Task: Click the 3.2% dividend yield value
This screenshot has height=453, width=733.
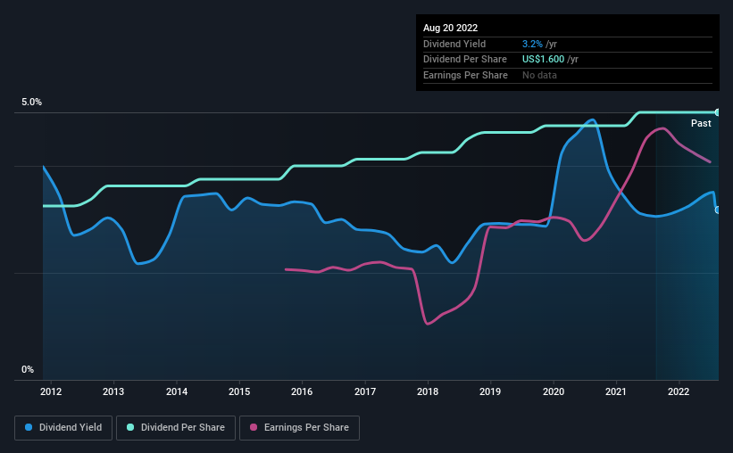Action: [x=532, y=44]
